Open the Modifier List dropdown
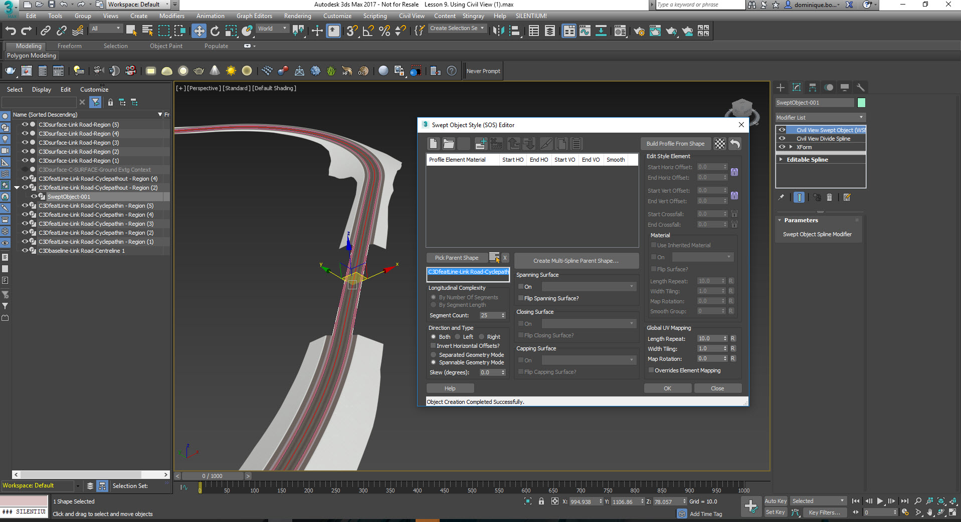 [820, 117]
